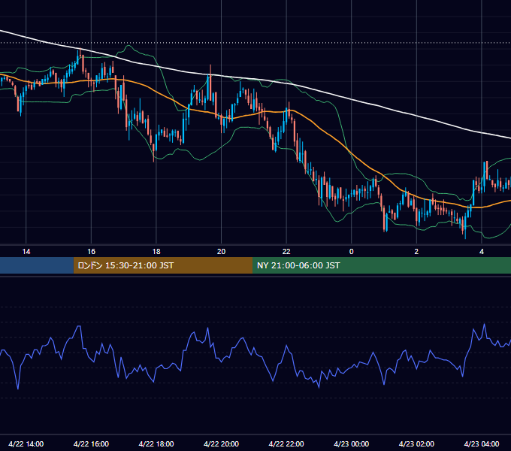This screenshot has width=511, height=451.
Task: Click the 0 hour label on the upper time axis
Action: tap(352, 252)
